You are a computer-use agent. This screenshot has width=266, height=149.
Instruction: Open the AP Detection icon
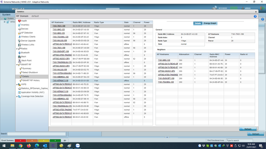pyautogui.click(x=19, y=33)
